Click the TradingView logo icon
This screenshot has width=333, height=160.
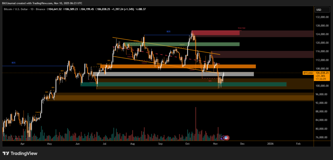[6, 153]
